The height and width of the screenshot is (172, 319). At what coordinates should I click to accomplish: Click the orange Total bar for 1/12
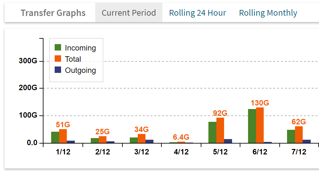click(x=63, y=136)
